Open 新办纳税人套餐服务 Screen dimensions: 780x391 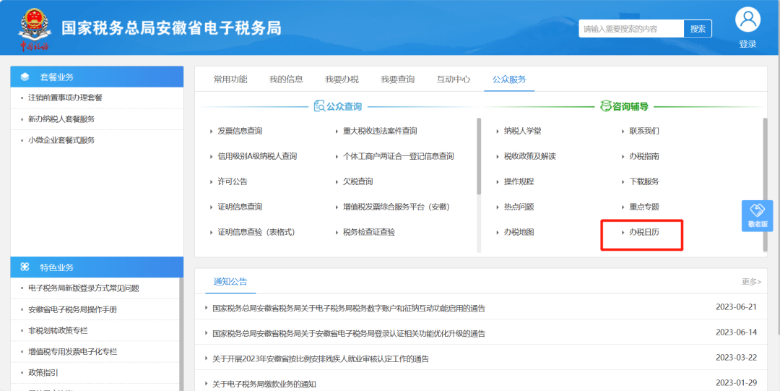tap(61, 119)
